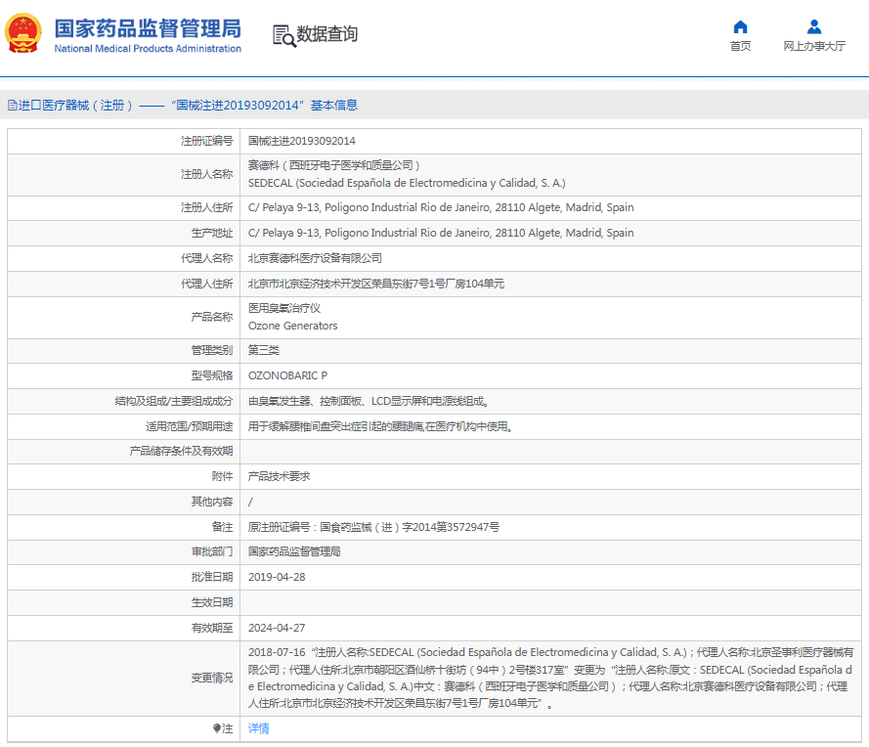Screen dimensions: 869x747
Task: Click the 有效期至 row label
Action: [x=212, y=628]
